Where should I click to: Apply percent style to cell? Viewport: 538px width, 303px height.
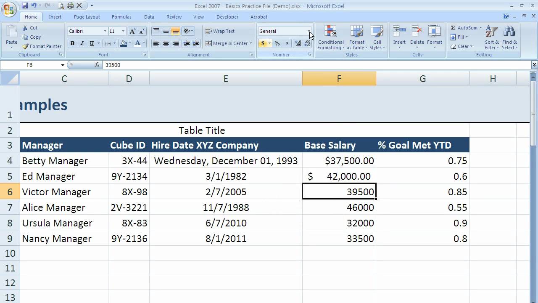coord(277,43)
